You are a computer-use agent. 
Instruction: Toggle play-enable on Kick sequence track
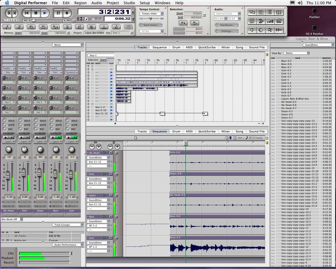pyautogui.click(x=104, y=174)
